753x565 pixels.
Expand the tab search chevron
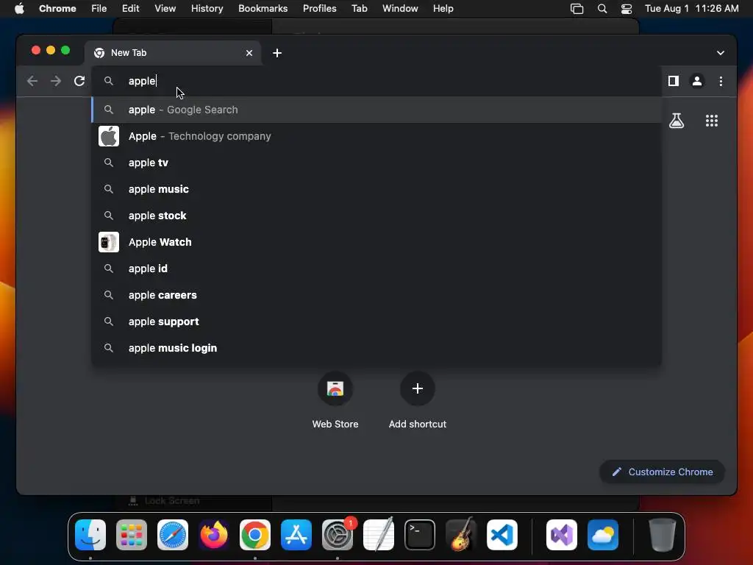[721, 53]
